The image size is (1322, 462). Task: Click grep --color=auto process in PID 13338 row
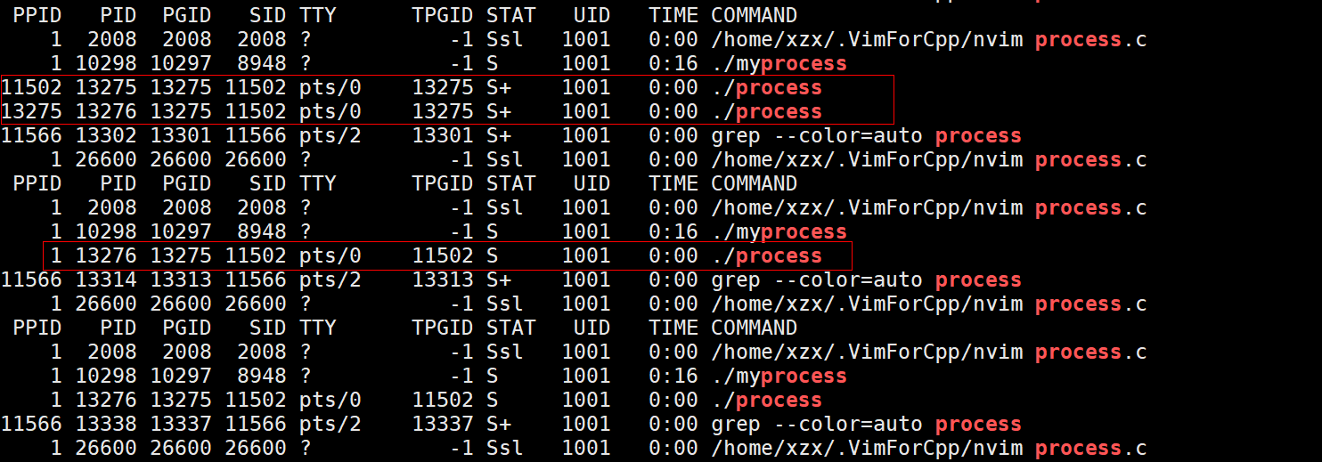[x=866, y=424]
